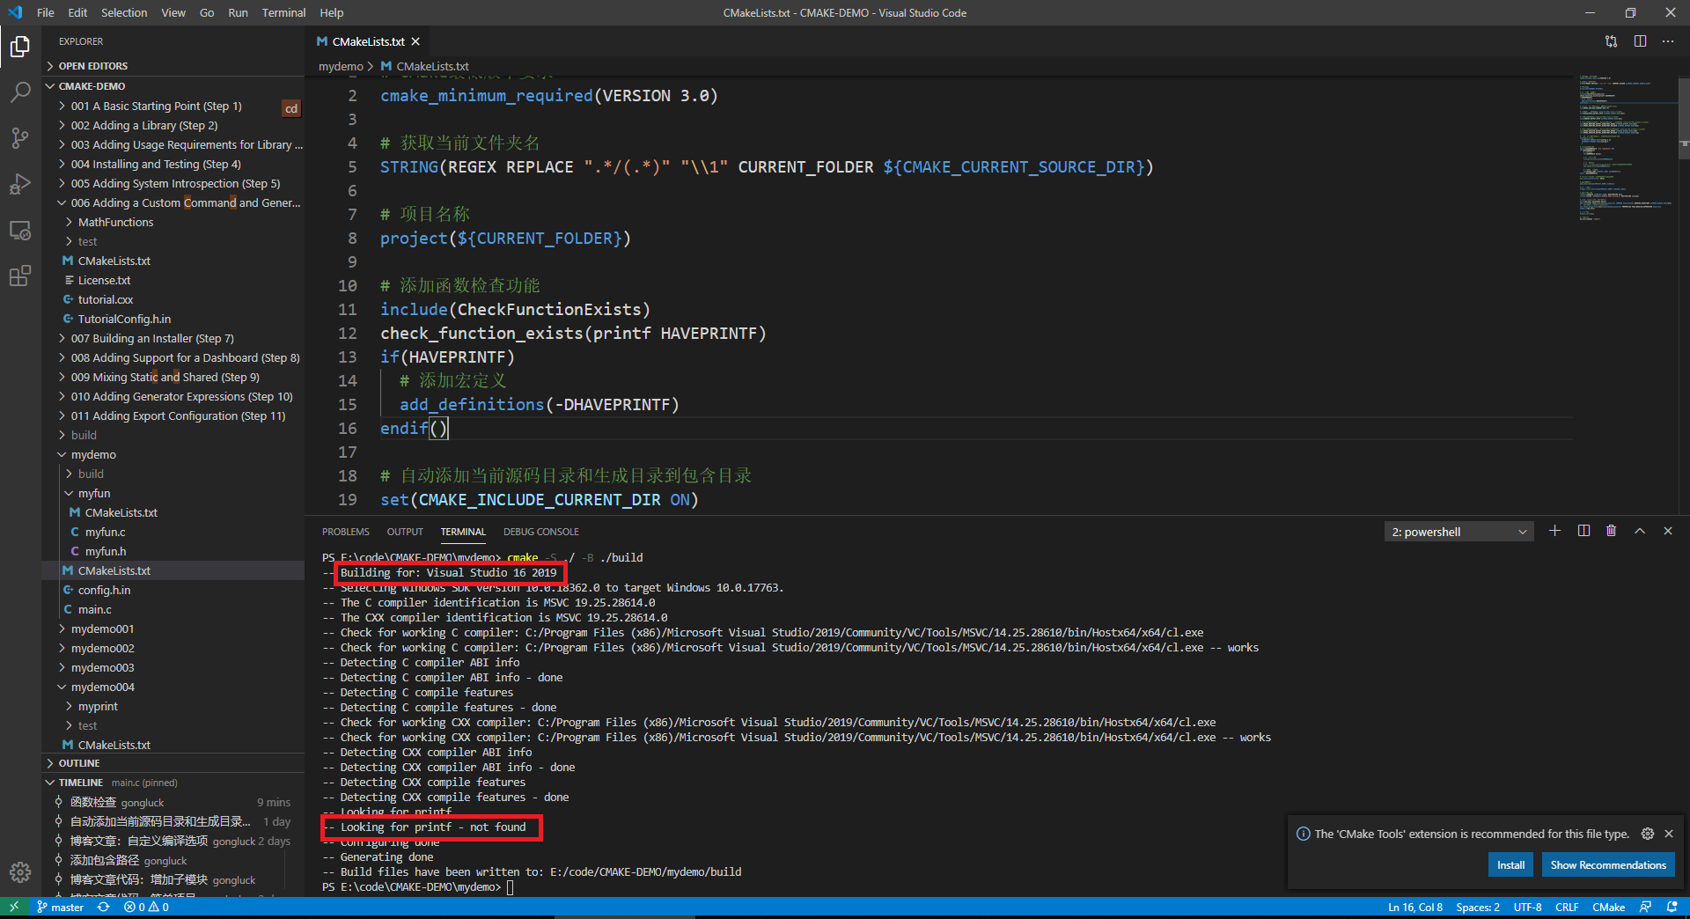Click CRLF in the status bar
Screen dimensions: 1690x919
coord(1567,907)
